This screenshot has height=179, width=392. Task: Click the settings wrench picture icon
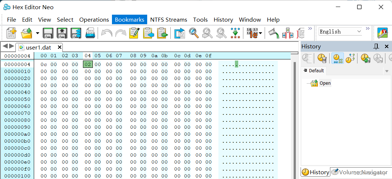(x=382, y=33)
